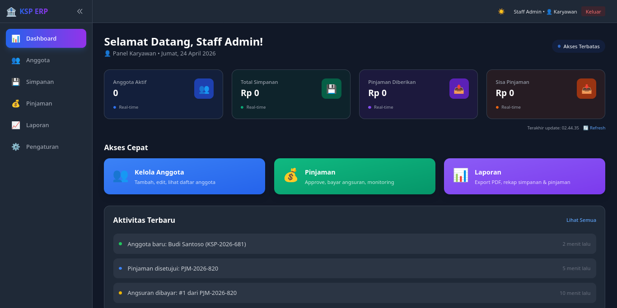Click Panel Karyawan date subtitle

[x=160, y=54]
